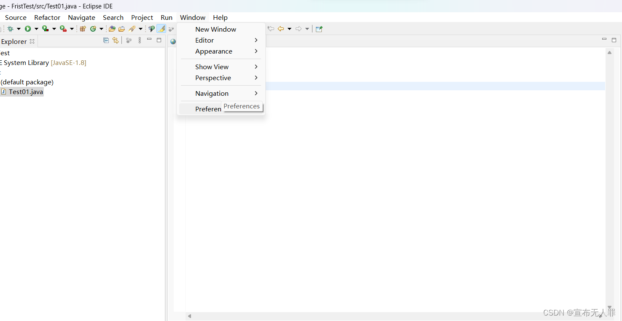
Task: Open the Debug button dropdown arrow
Action: pyautogui.click(x=19, y=29)
